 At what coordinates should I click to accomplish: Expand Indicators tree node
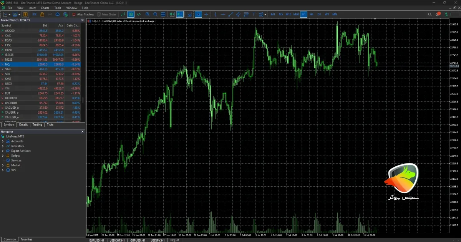pos(3,146)
